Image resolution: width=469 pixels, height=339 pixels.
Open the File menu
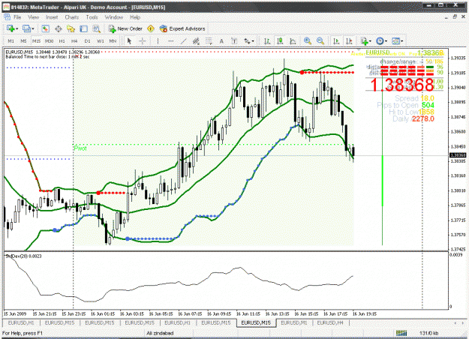[x=17, y=17]
